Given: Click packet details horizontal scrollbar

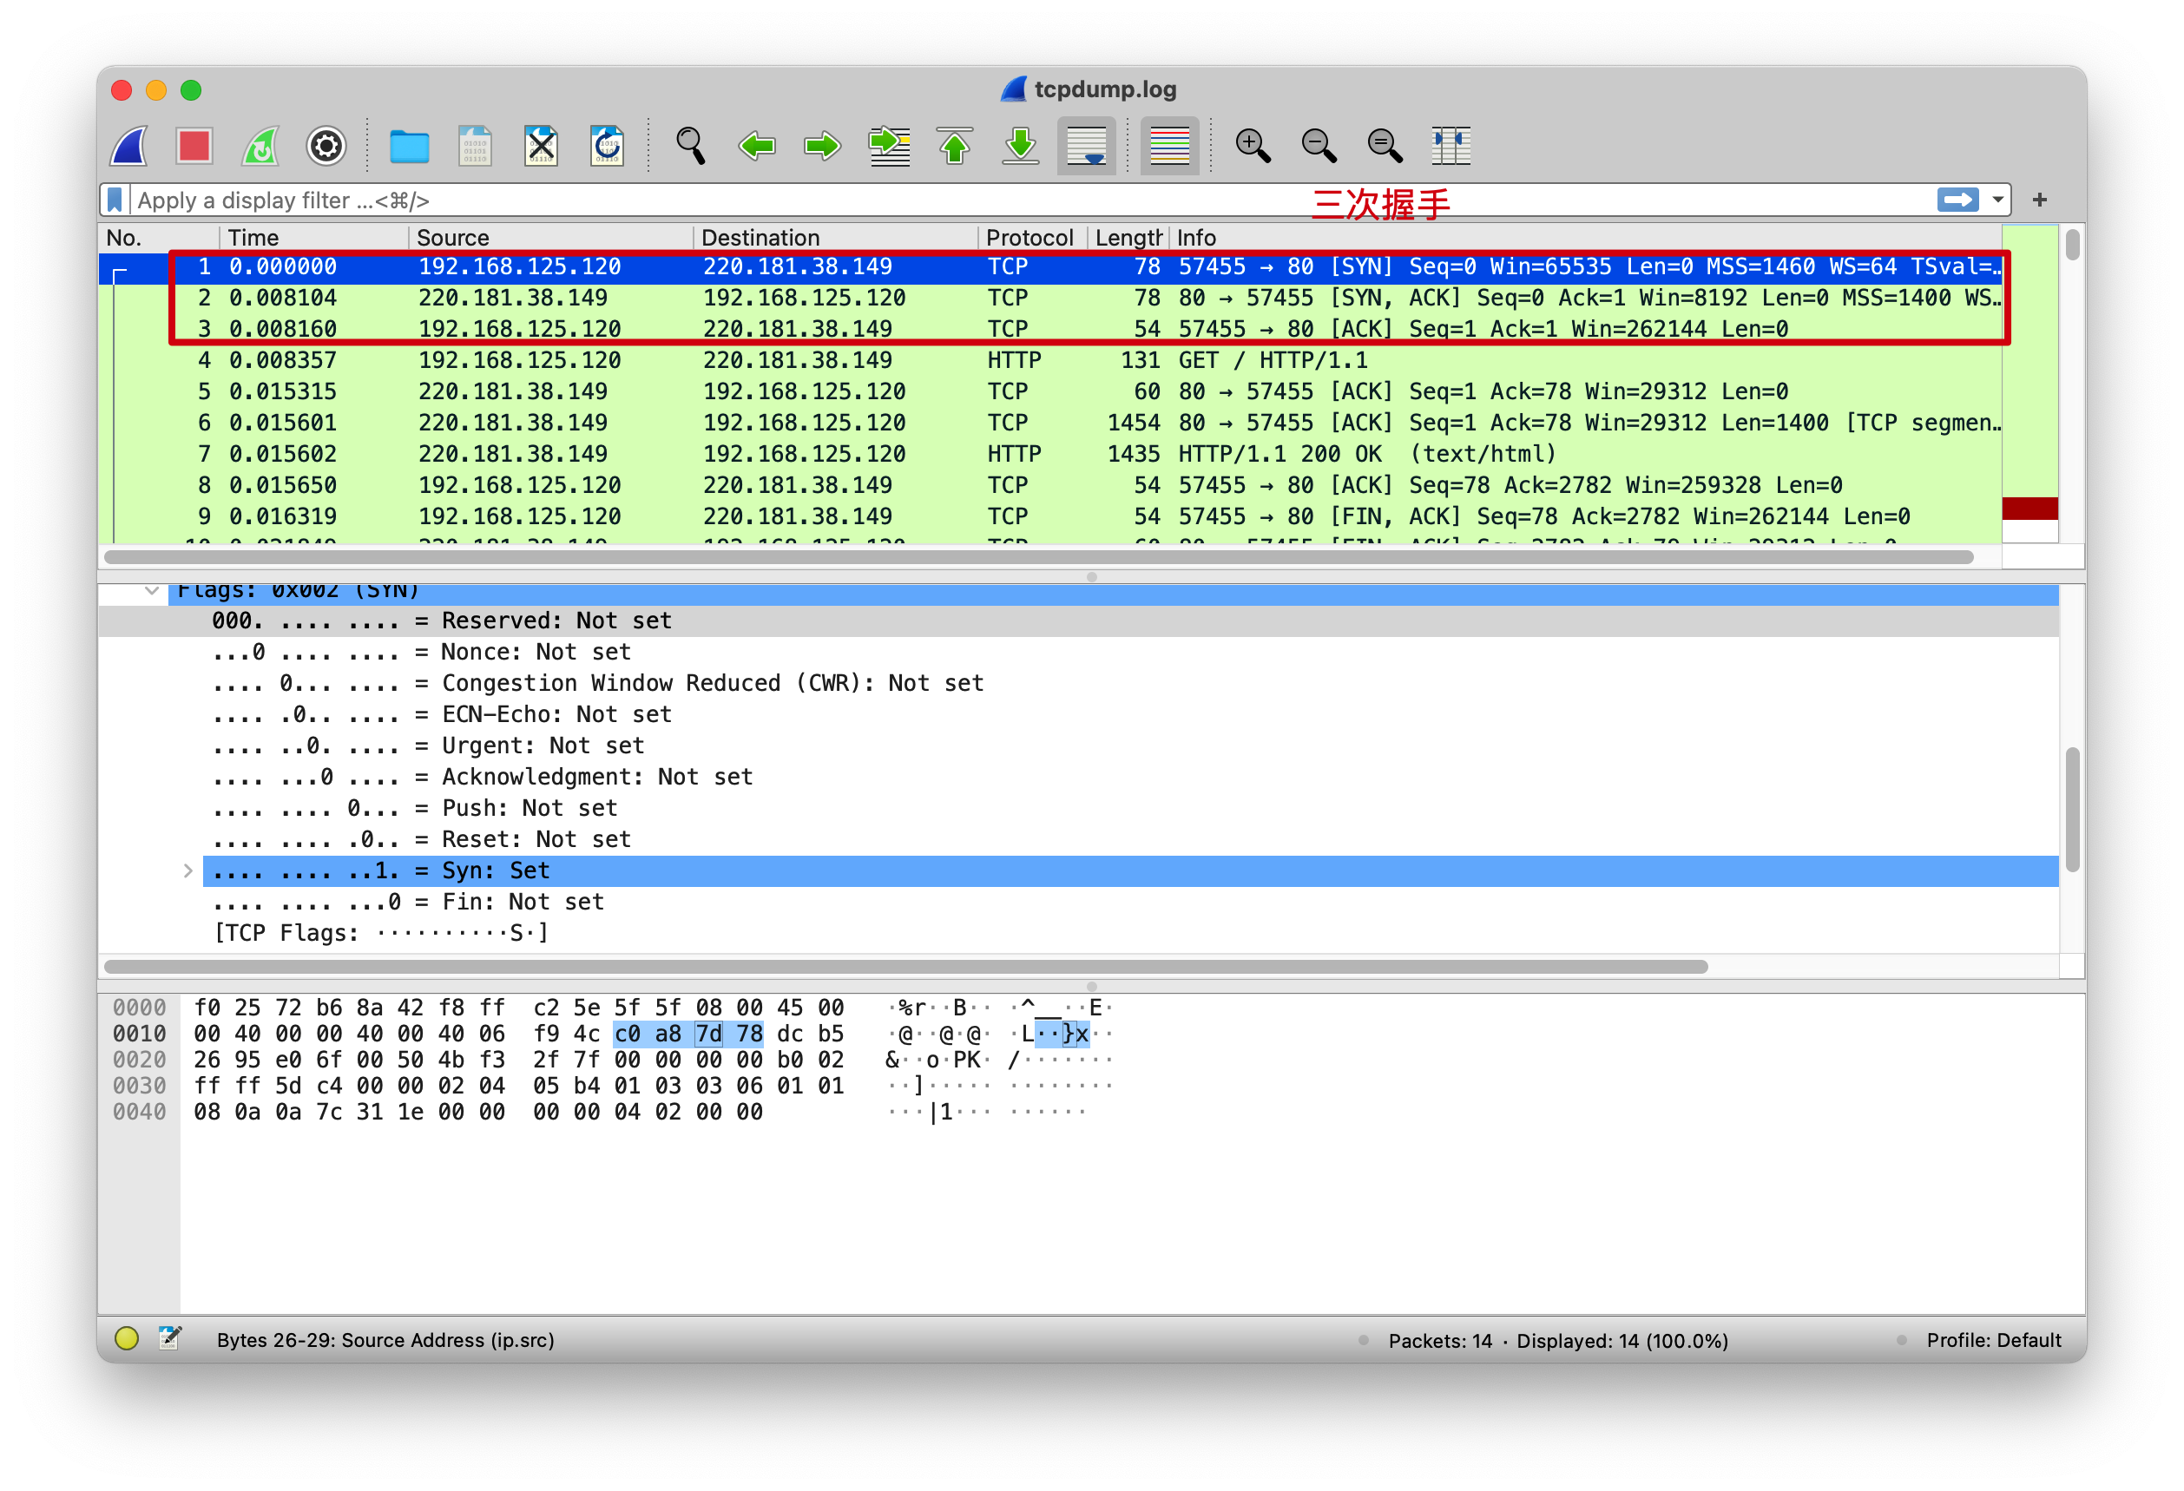Looking at the screenshot, I should click(906, 967).
